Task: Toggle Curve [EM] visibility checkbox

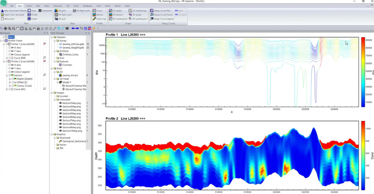Action: point(10,58)
